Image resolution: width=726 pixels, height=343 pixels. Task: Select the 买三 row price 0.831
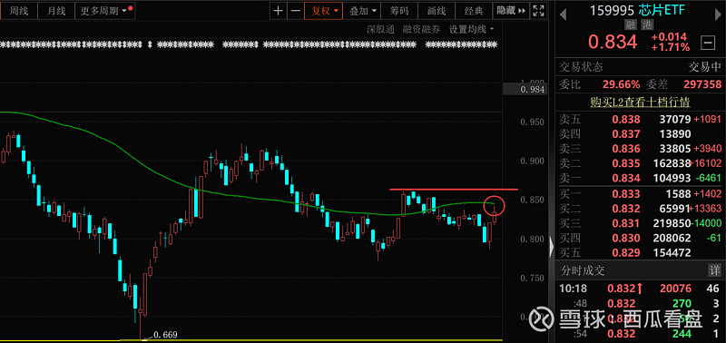tap(626, 223)
